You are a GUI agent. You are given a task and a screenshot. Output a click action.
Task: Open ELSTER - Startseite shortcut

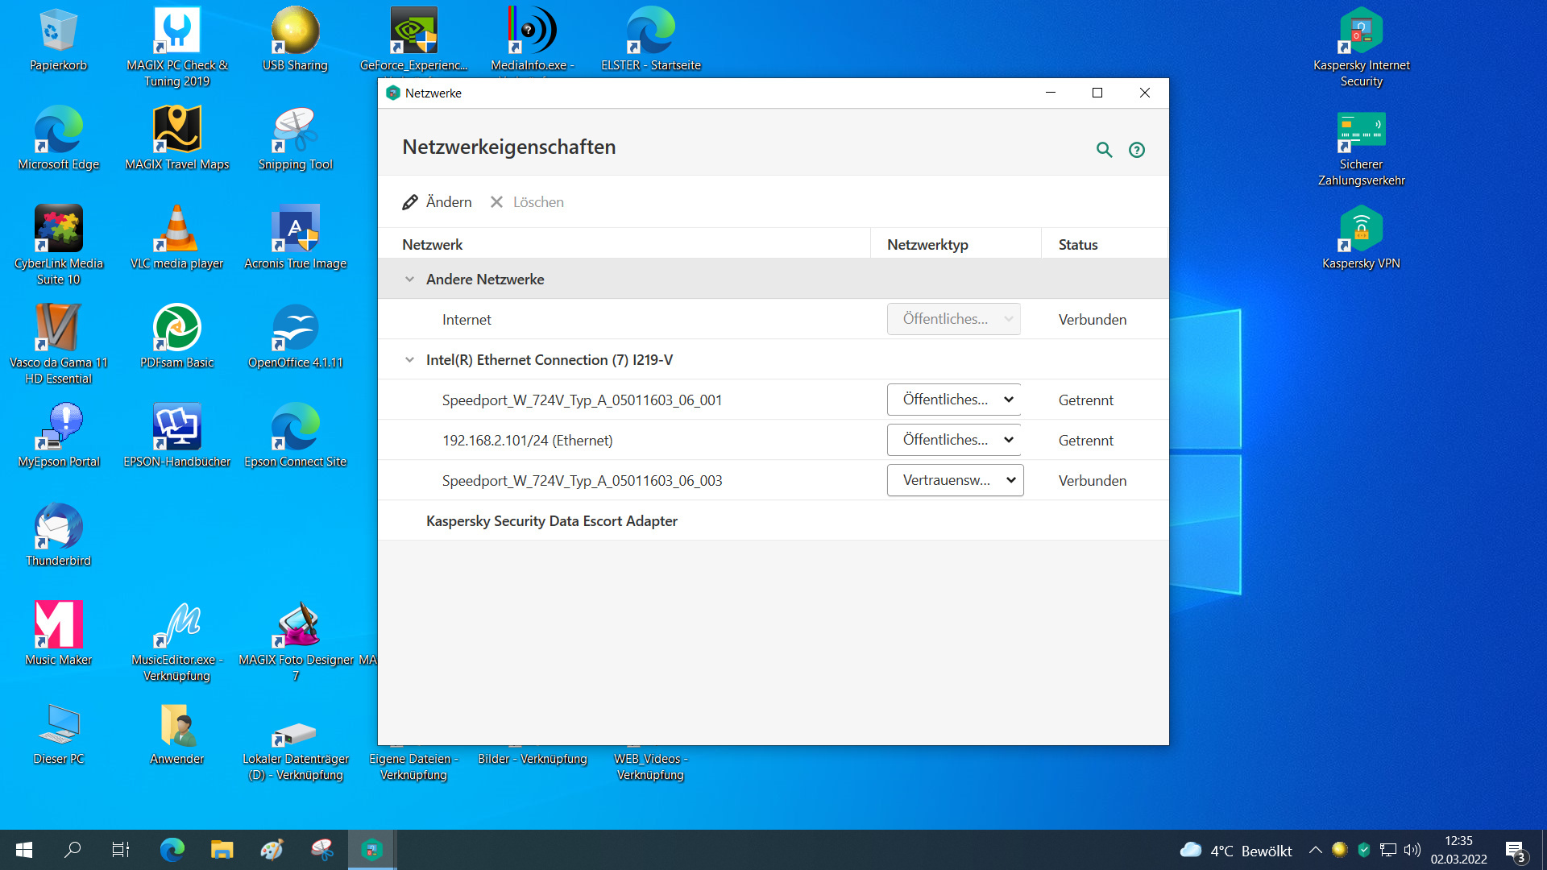[x=651, y=40]
